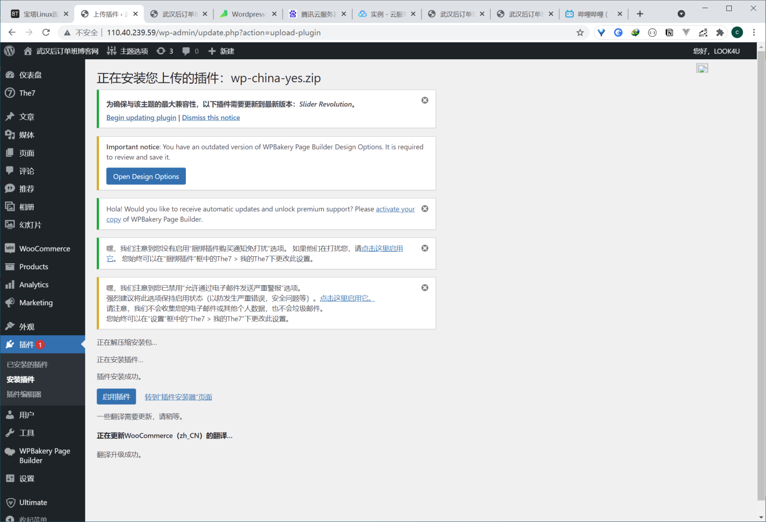The width and height of the screenshot is (766, 522).
Task: Dismiss the 捆绑插件 purchase notification notice
Action: [x=425, y=248]
